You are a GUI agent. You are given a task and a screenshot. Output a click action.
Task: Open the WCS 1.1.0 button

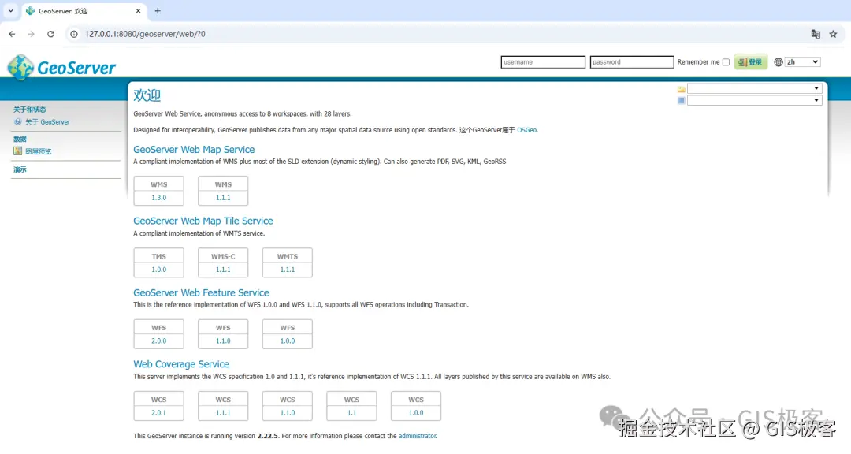[288, 406]
